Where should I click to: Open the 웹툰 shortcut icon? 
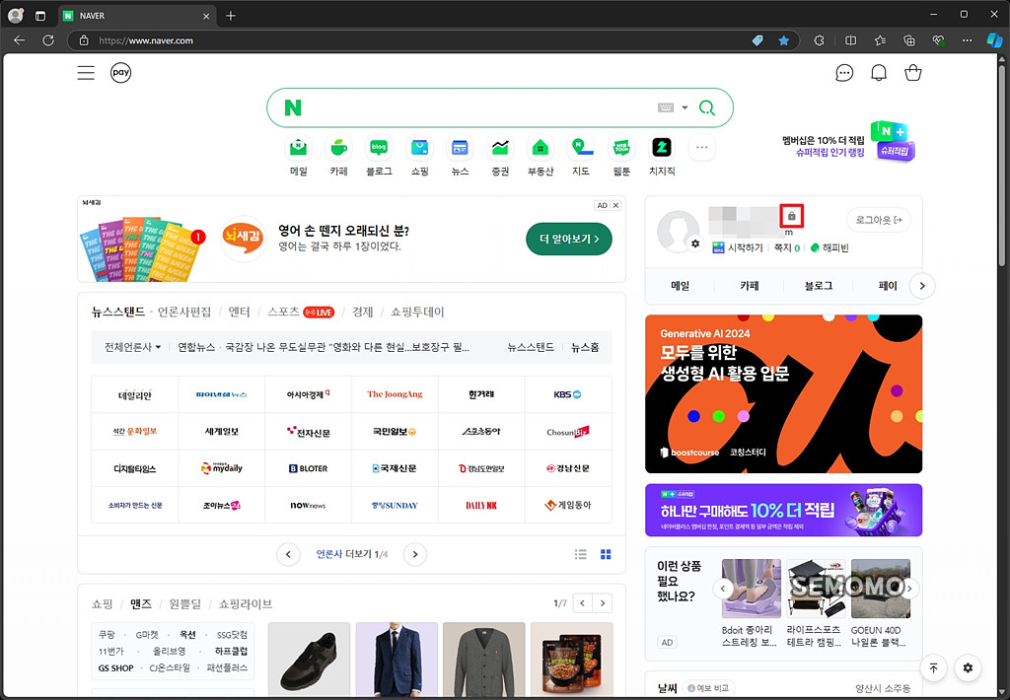pos(621,148)
